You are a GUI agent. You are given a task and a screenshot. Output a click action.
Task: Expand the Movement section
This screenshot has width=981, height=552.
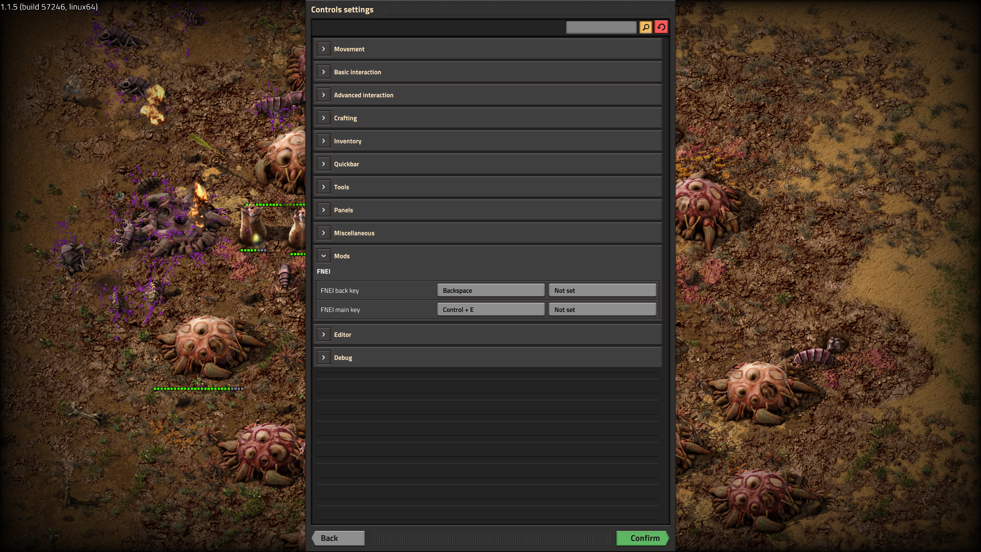[323, 49]
